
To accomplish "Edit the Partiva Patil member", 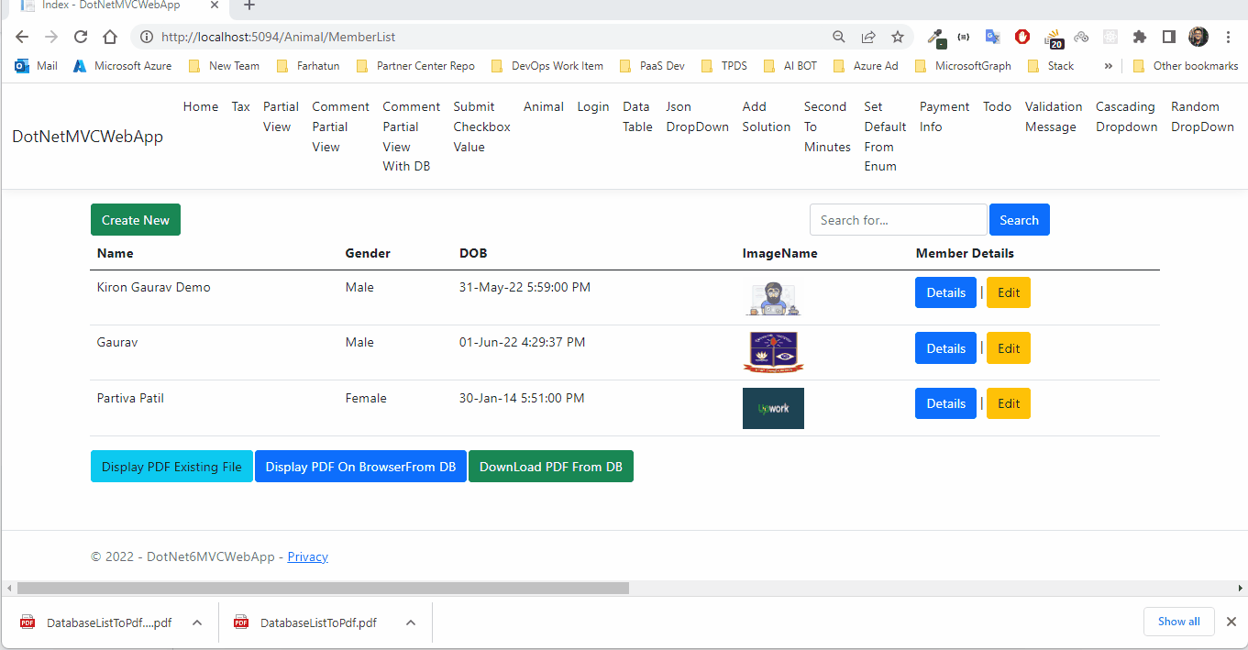I will click(1009, 403).
